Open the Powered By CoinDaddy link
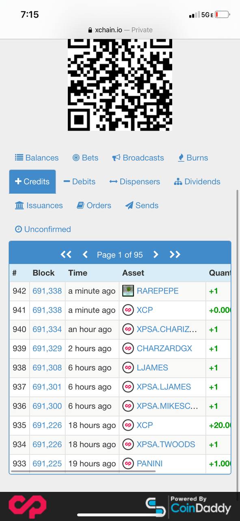Viewport: 240px width, 521px height. click(188, 506)
